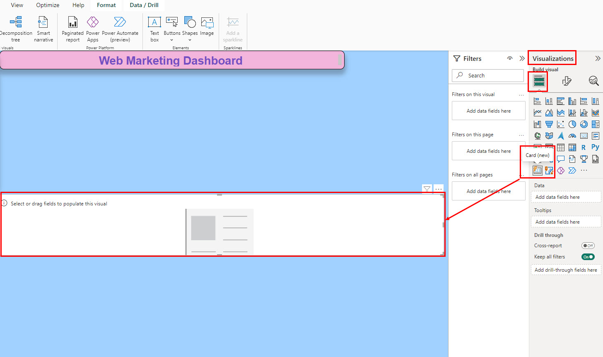Choose the Azure map visual
Screen dimensions: 603x357
[x=561, y=136]
